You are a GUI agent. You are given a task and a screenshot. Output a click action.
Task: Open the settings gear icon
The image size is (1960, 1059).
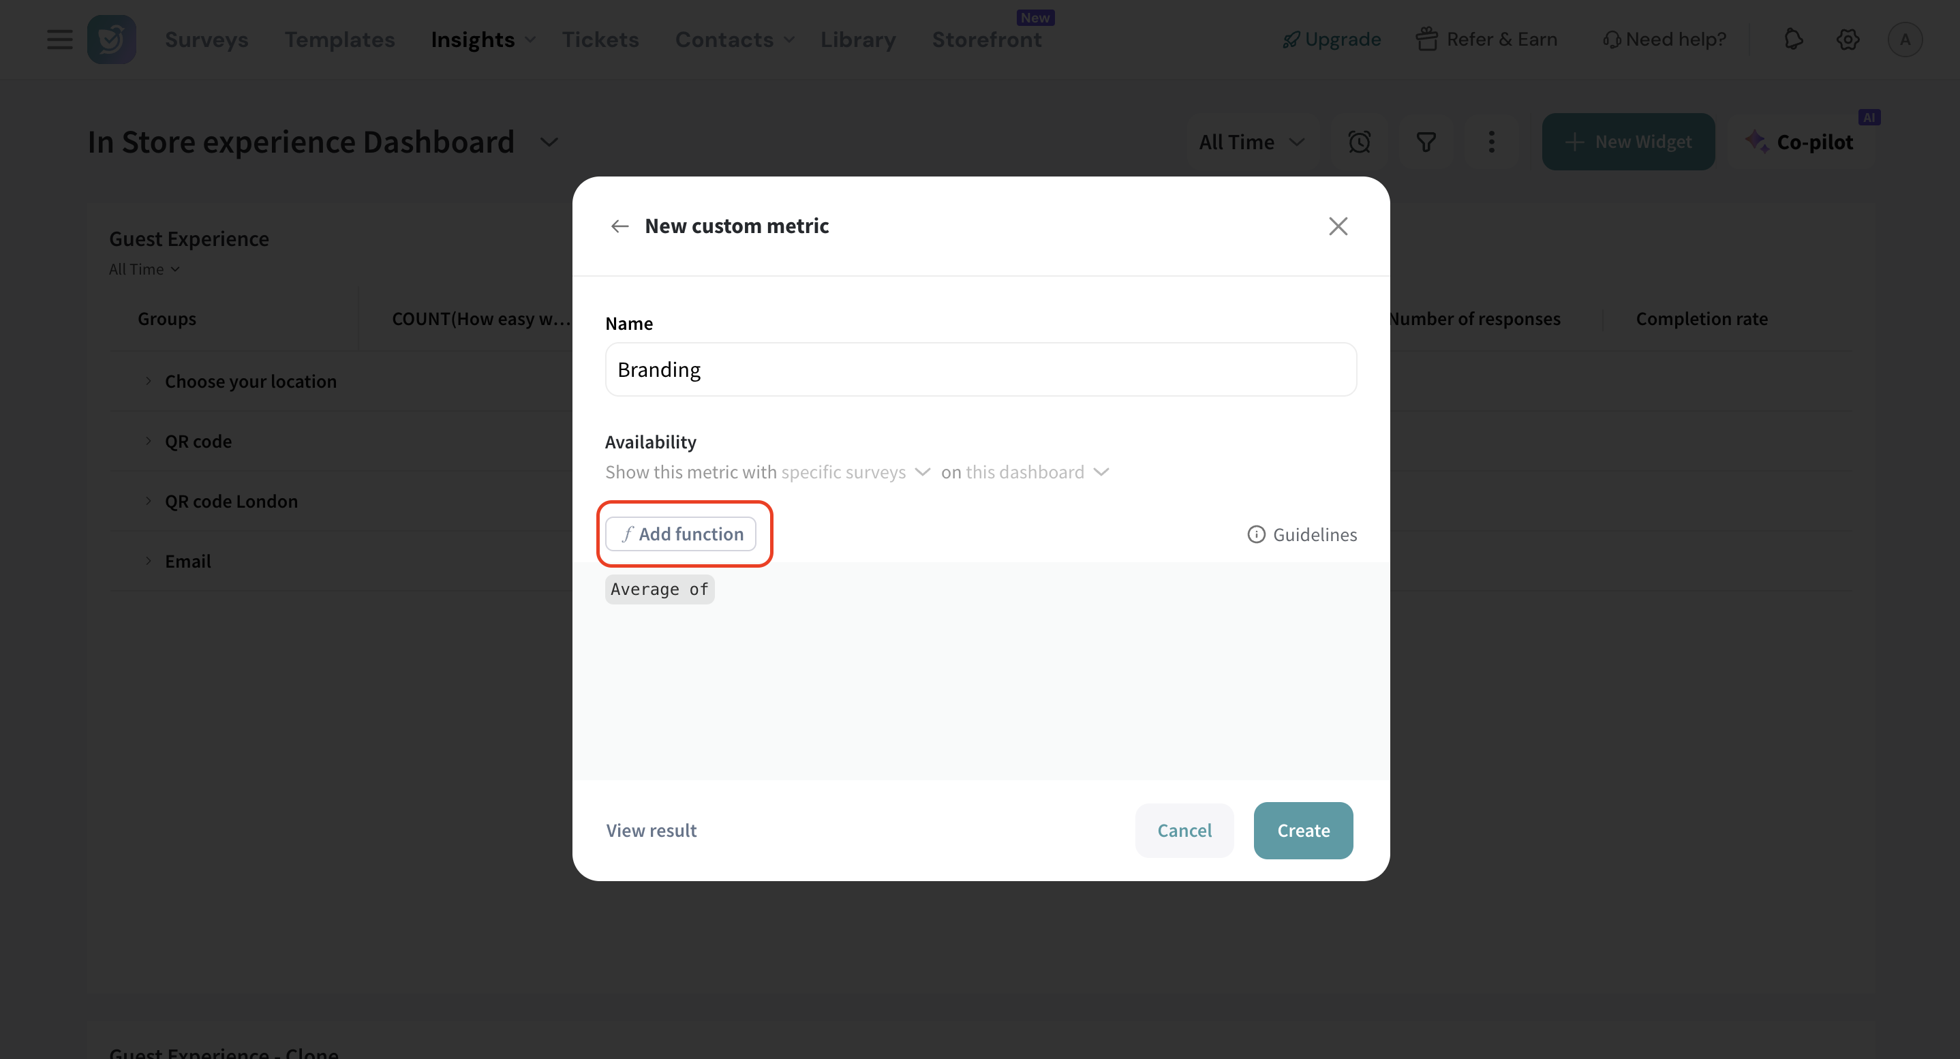[1848, 40]
